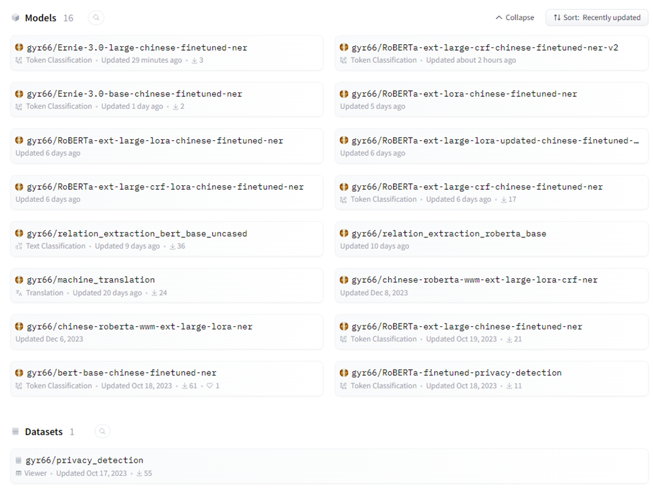653x494 pixels.
Task: Click download icon on Ernie-3.0-large card
Action: [x=194, y=60]
